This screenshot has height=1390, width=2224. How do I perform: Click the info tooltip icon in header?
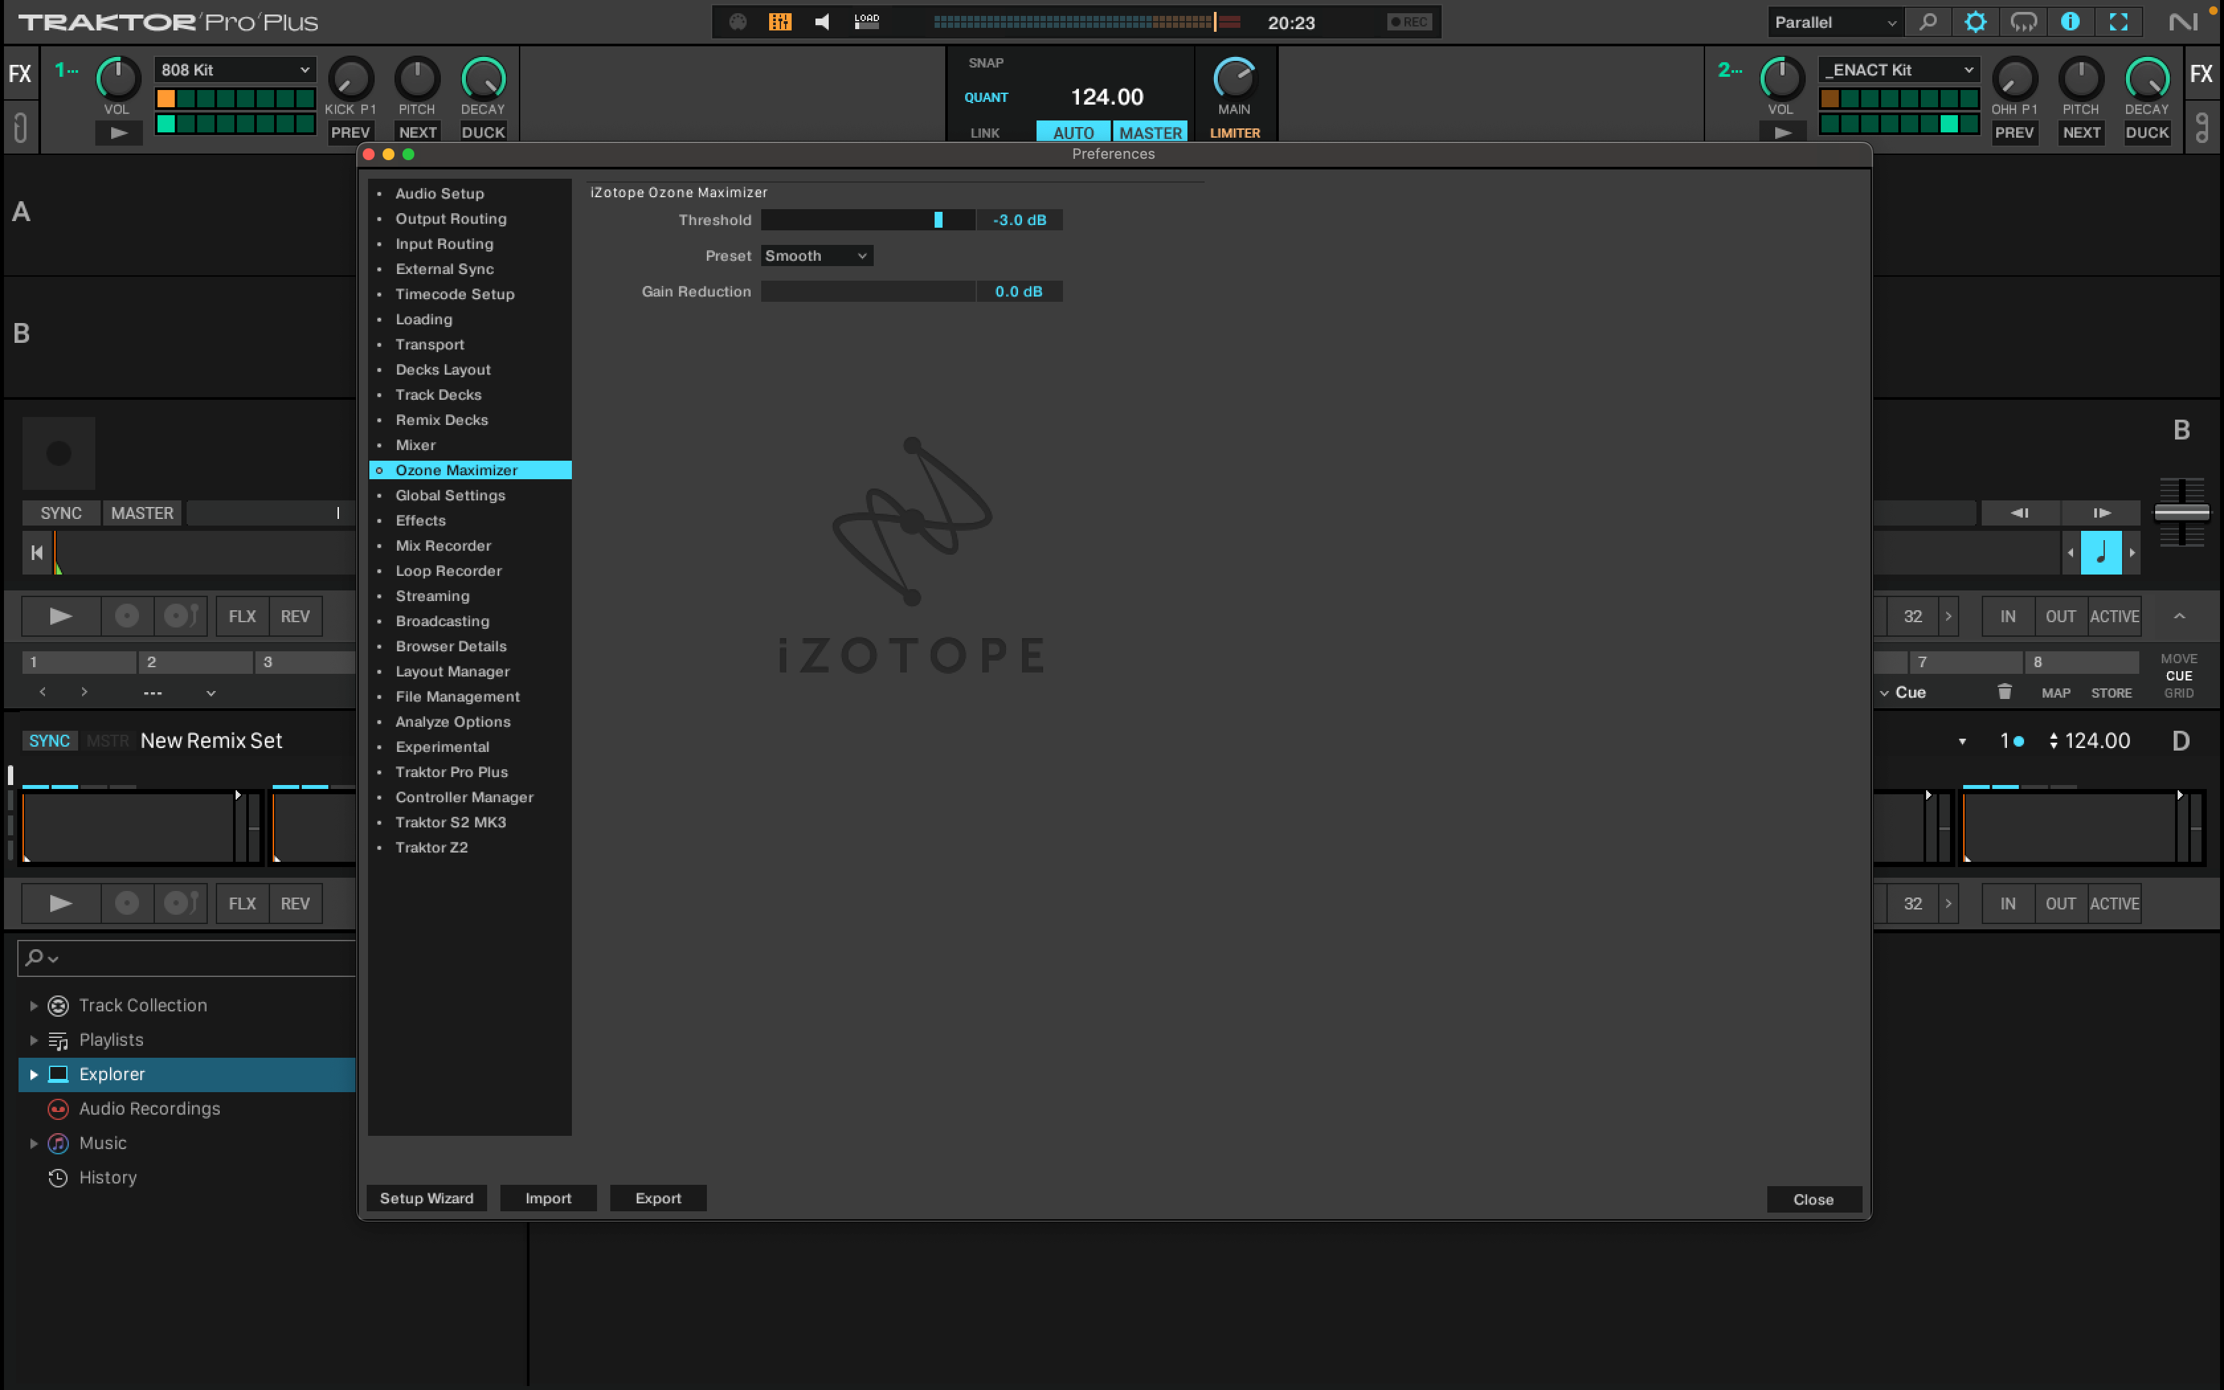[2070, 22]
